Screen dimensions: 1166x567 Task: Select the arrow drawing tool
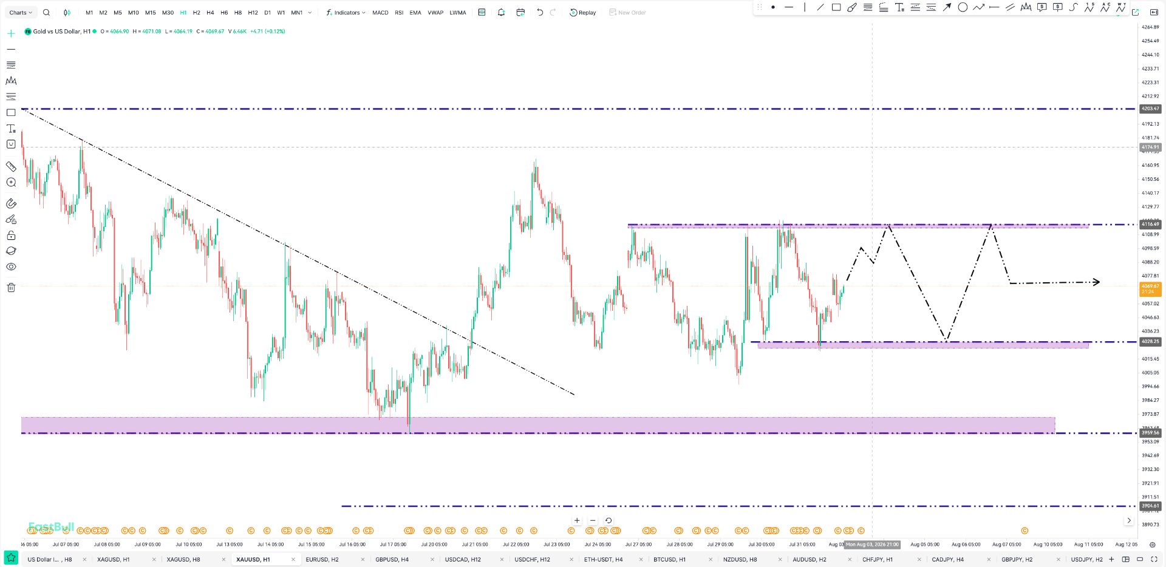click(947, 7)
